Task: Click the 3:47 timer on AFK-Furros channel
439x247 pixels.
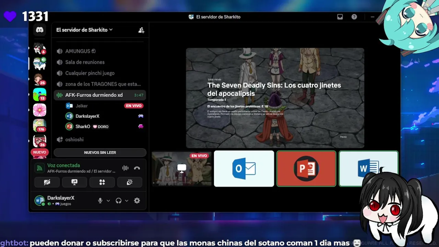Action: 139,95
